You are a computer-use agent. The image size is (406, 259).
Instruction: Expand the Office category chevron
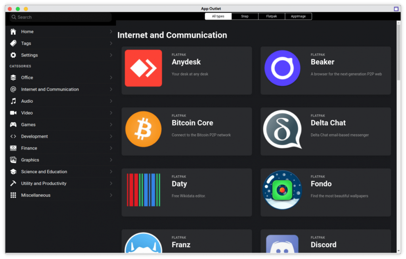point(111,78)
